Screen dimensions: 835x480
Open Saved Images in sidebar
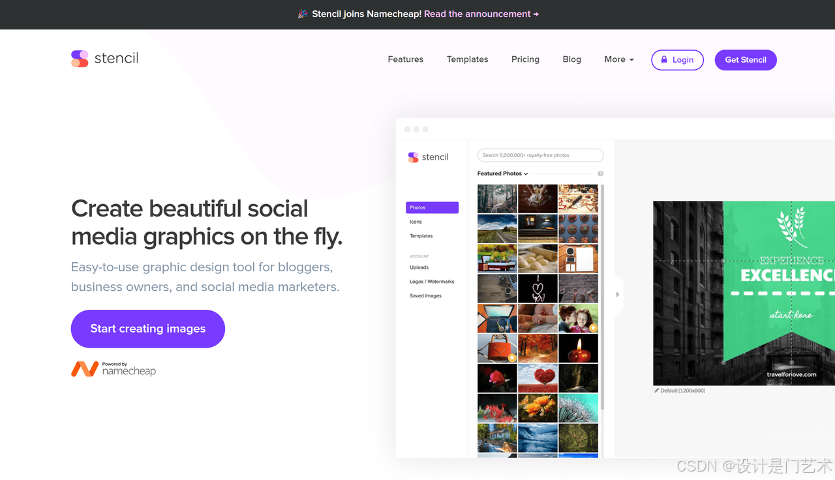425,296
